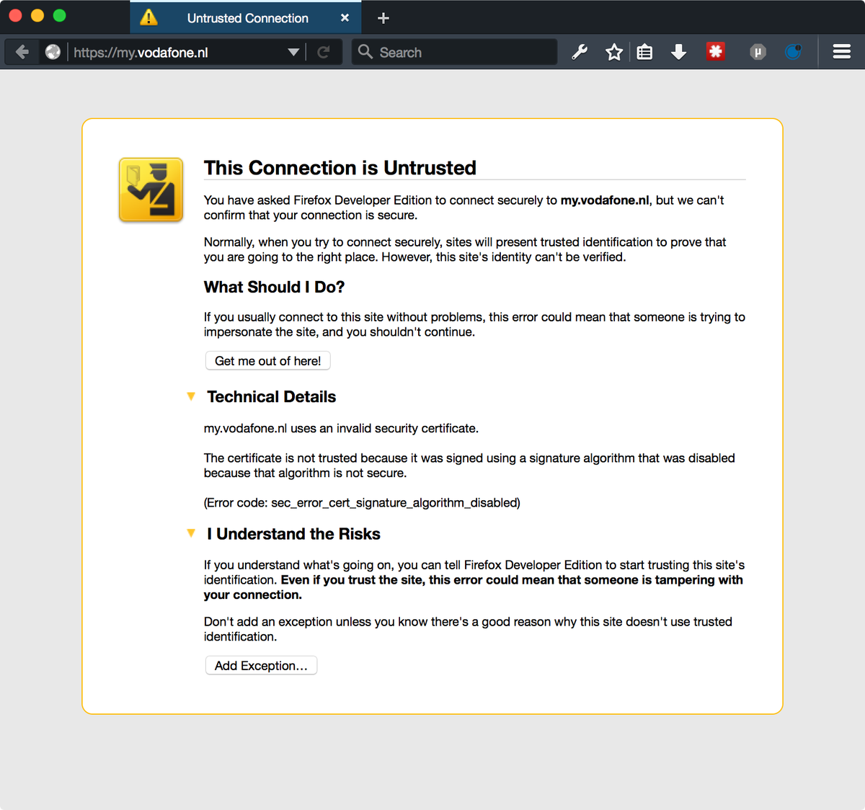Click the globe site identity icon
The image size is (865, 810).
(53, 52)
